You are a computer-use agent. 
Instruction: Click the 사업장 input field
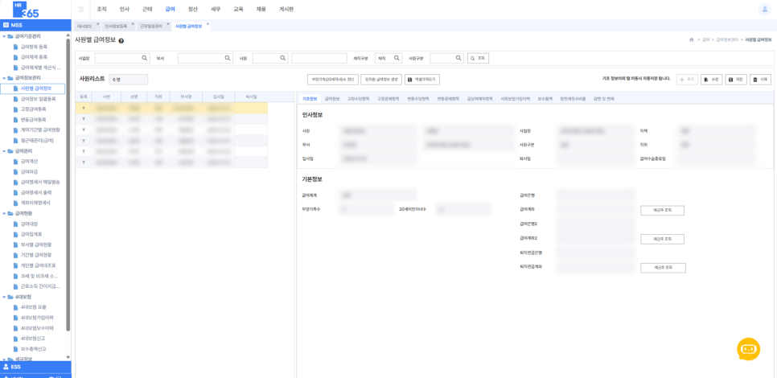[122, 59]
